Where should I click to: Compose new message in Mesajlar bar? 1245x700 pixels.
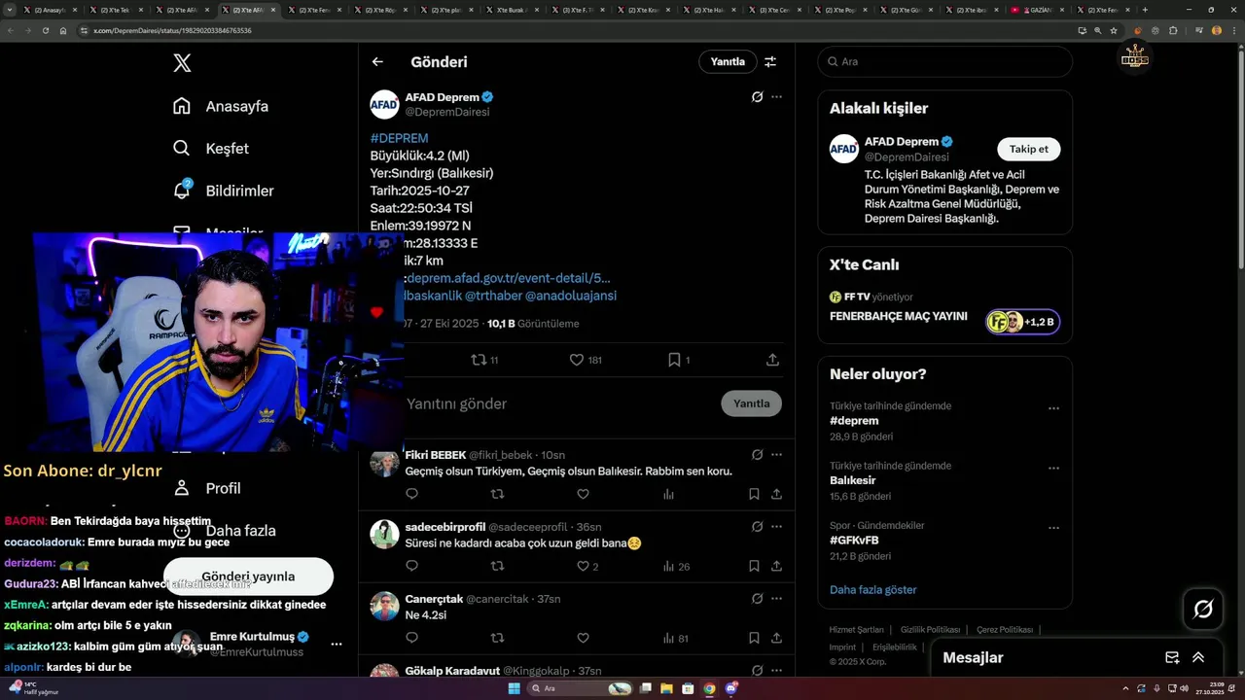(x=1172, y=658)
